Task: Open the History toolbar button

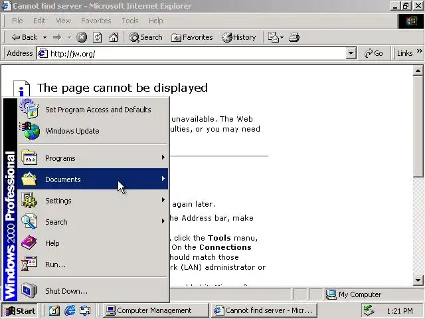Action: tap(239, 37)
